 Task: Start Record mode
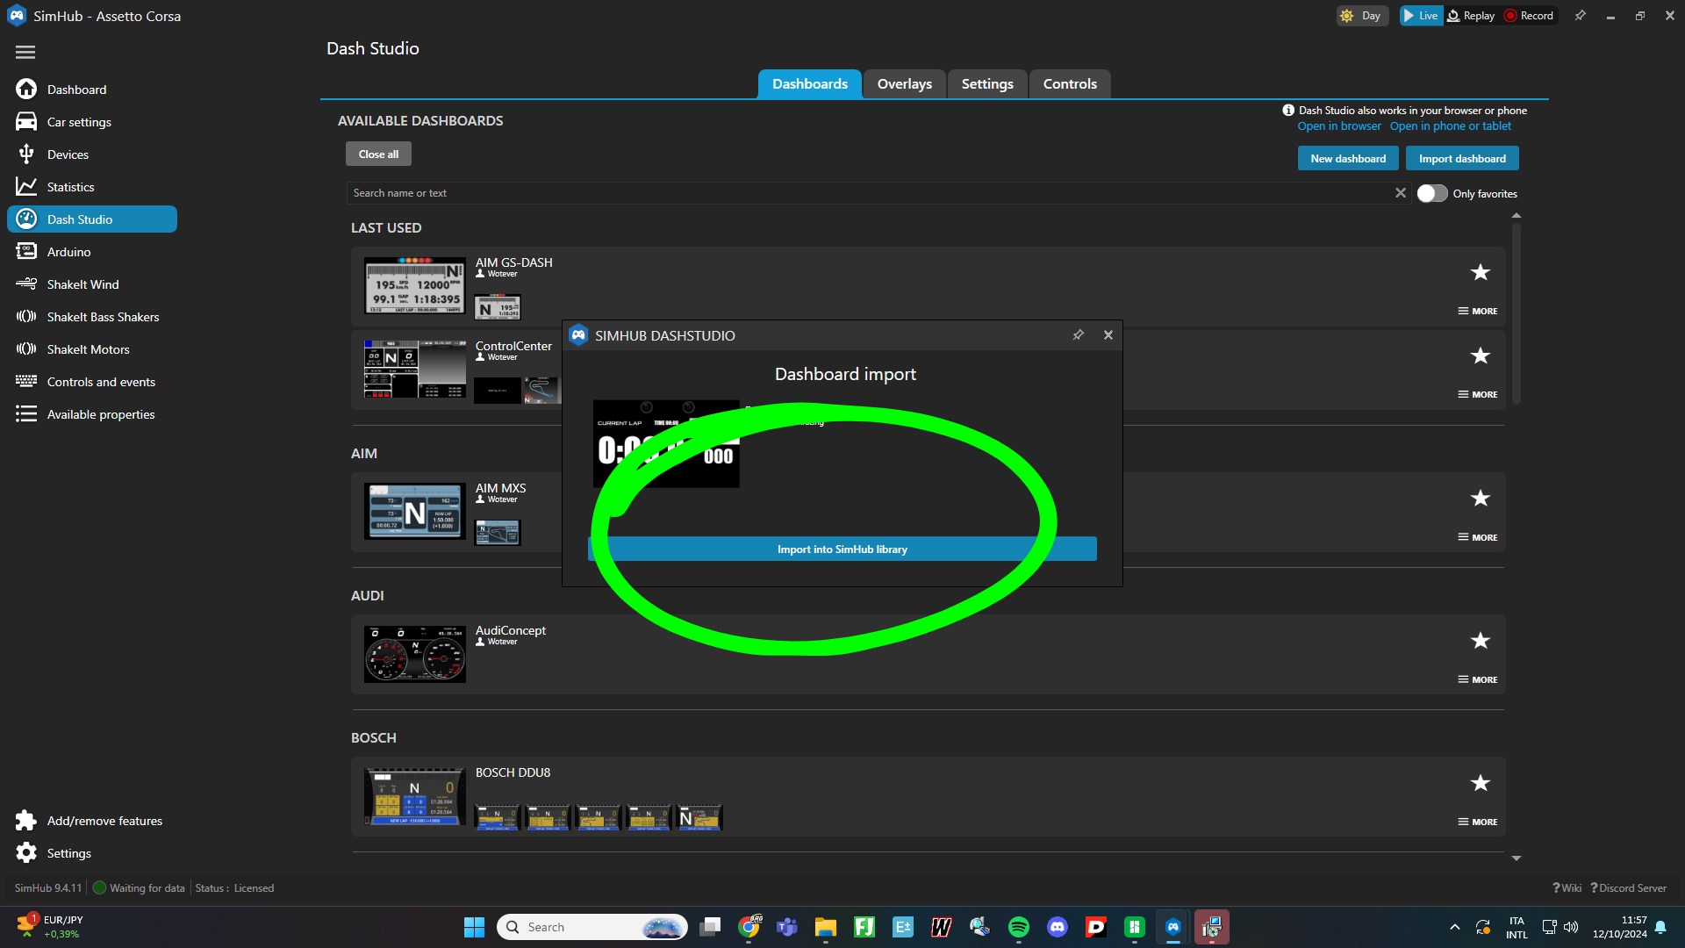[1529, 16]
